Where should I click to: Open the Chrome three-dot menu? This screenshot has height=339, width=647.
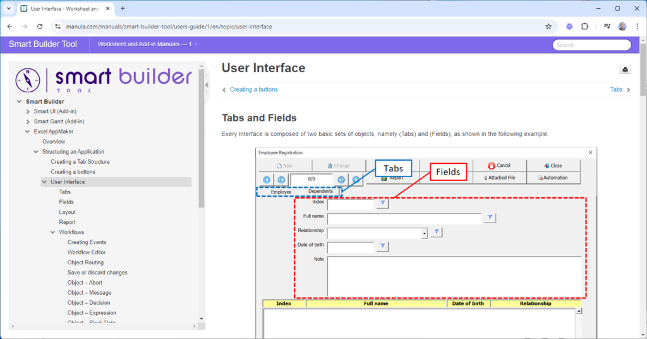638,27
